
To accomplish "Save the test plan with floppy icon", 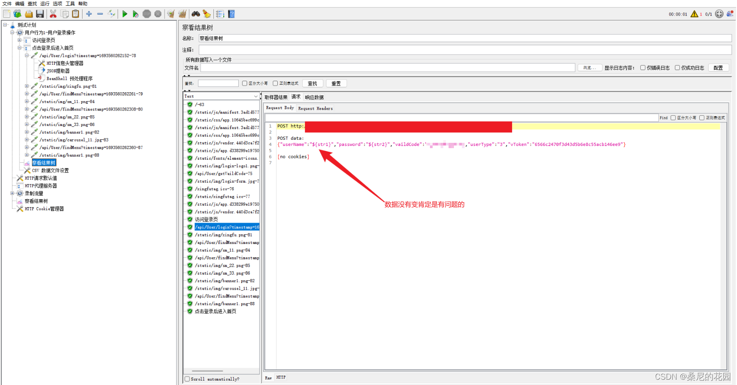I will point(40,14).
